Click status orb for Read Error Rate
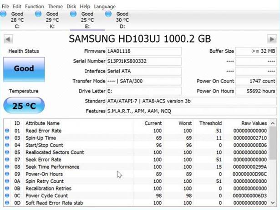The image size is (280, 210). 7,131
